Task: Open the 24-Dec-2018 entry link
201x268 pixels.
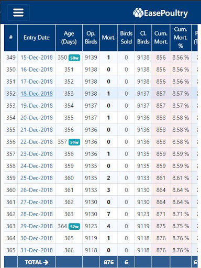Action: [37, 166]
